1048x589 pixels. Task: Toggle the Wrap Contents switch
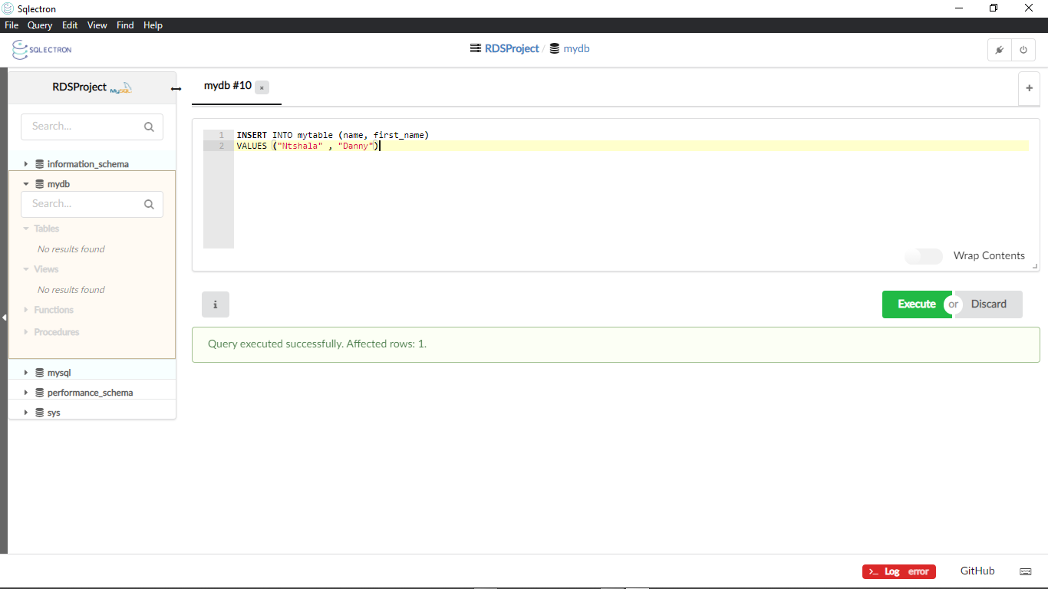pos(923,256)
